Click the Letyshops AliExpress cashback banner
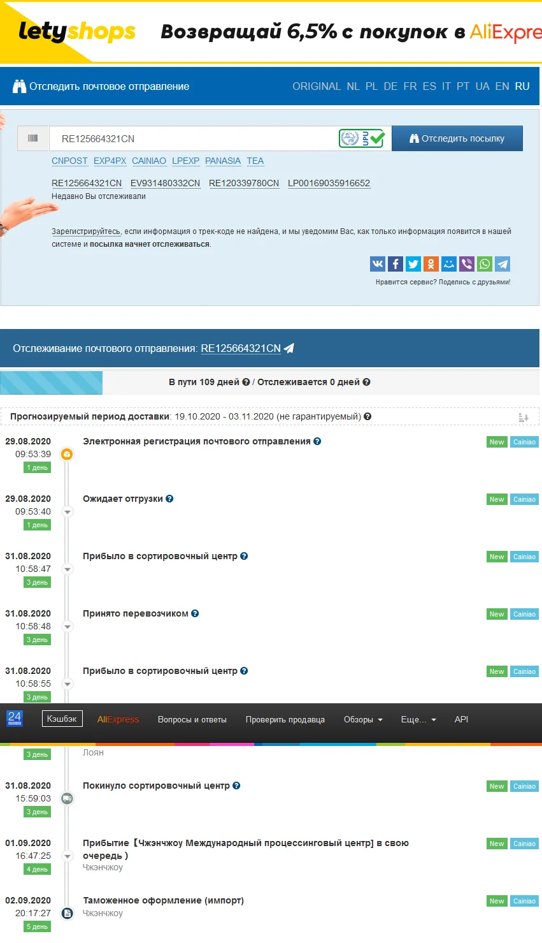The height and width of the screenshot is (943, 542). coord(271,31)
